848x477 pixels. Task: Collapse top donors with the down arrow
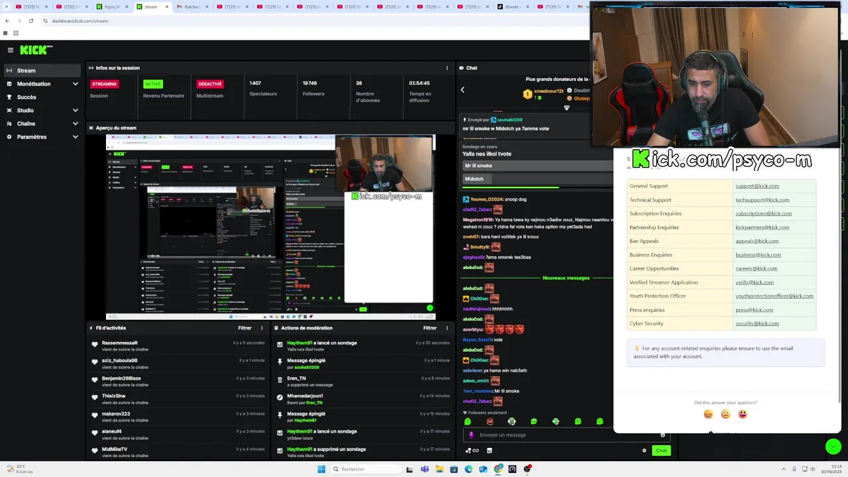pos(566,107)
